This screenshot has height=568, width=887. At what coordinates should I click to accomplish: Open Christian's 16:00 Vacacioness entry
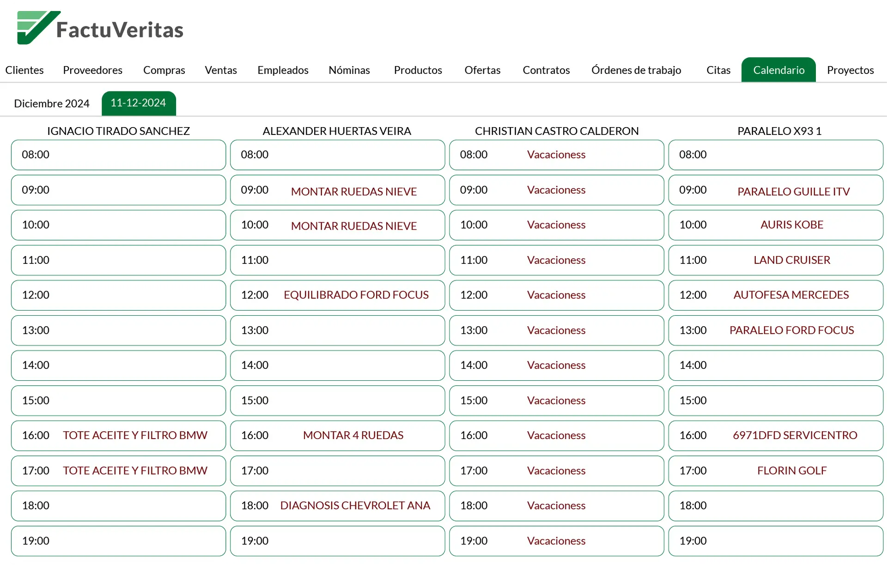[x=557, y=436]
